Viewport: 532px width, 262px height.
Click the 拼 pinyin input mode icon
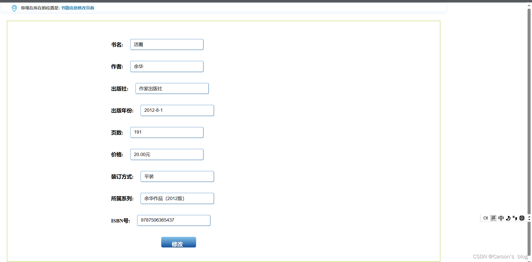493,218
